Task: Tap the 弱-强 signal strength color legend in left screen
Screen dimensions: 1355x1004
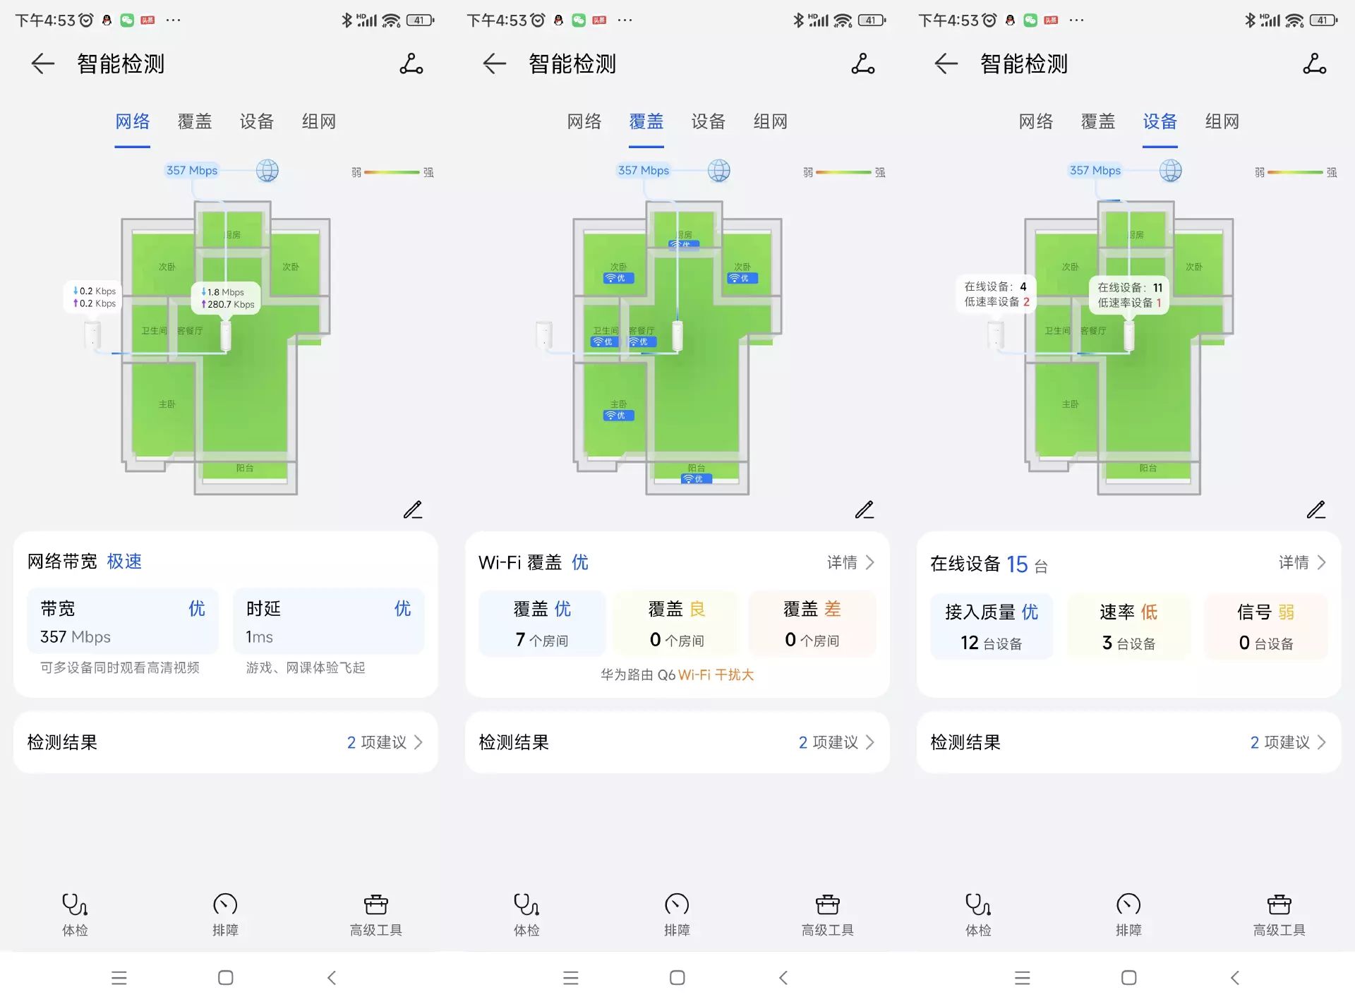Action: (x=392, y=172)
